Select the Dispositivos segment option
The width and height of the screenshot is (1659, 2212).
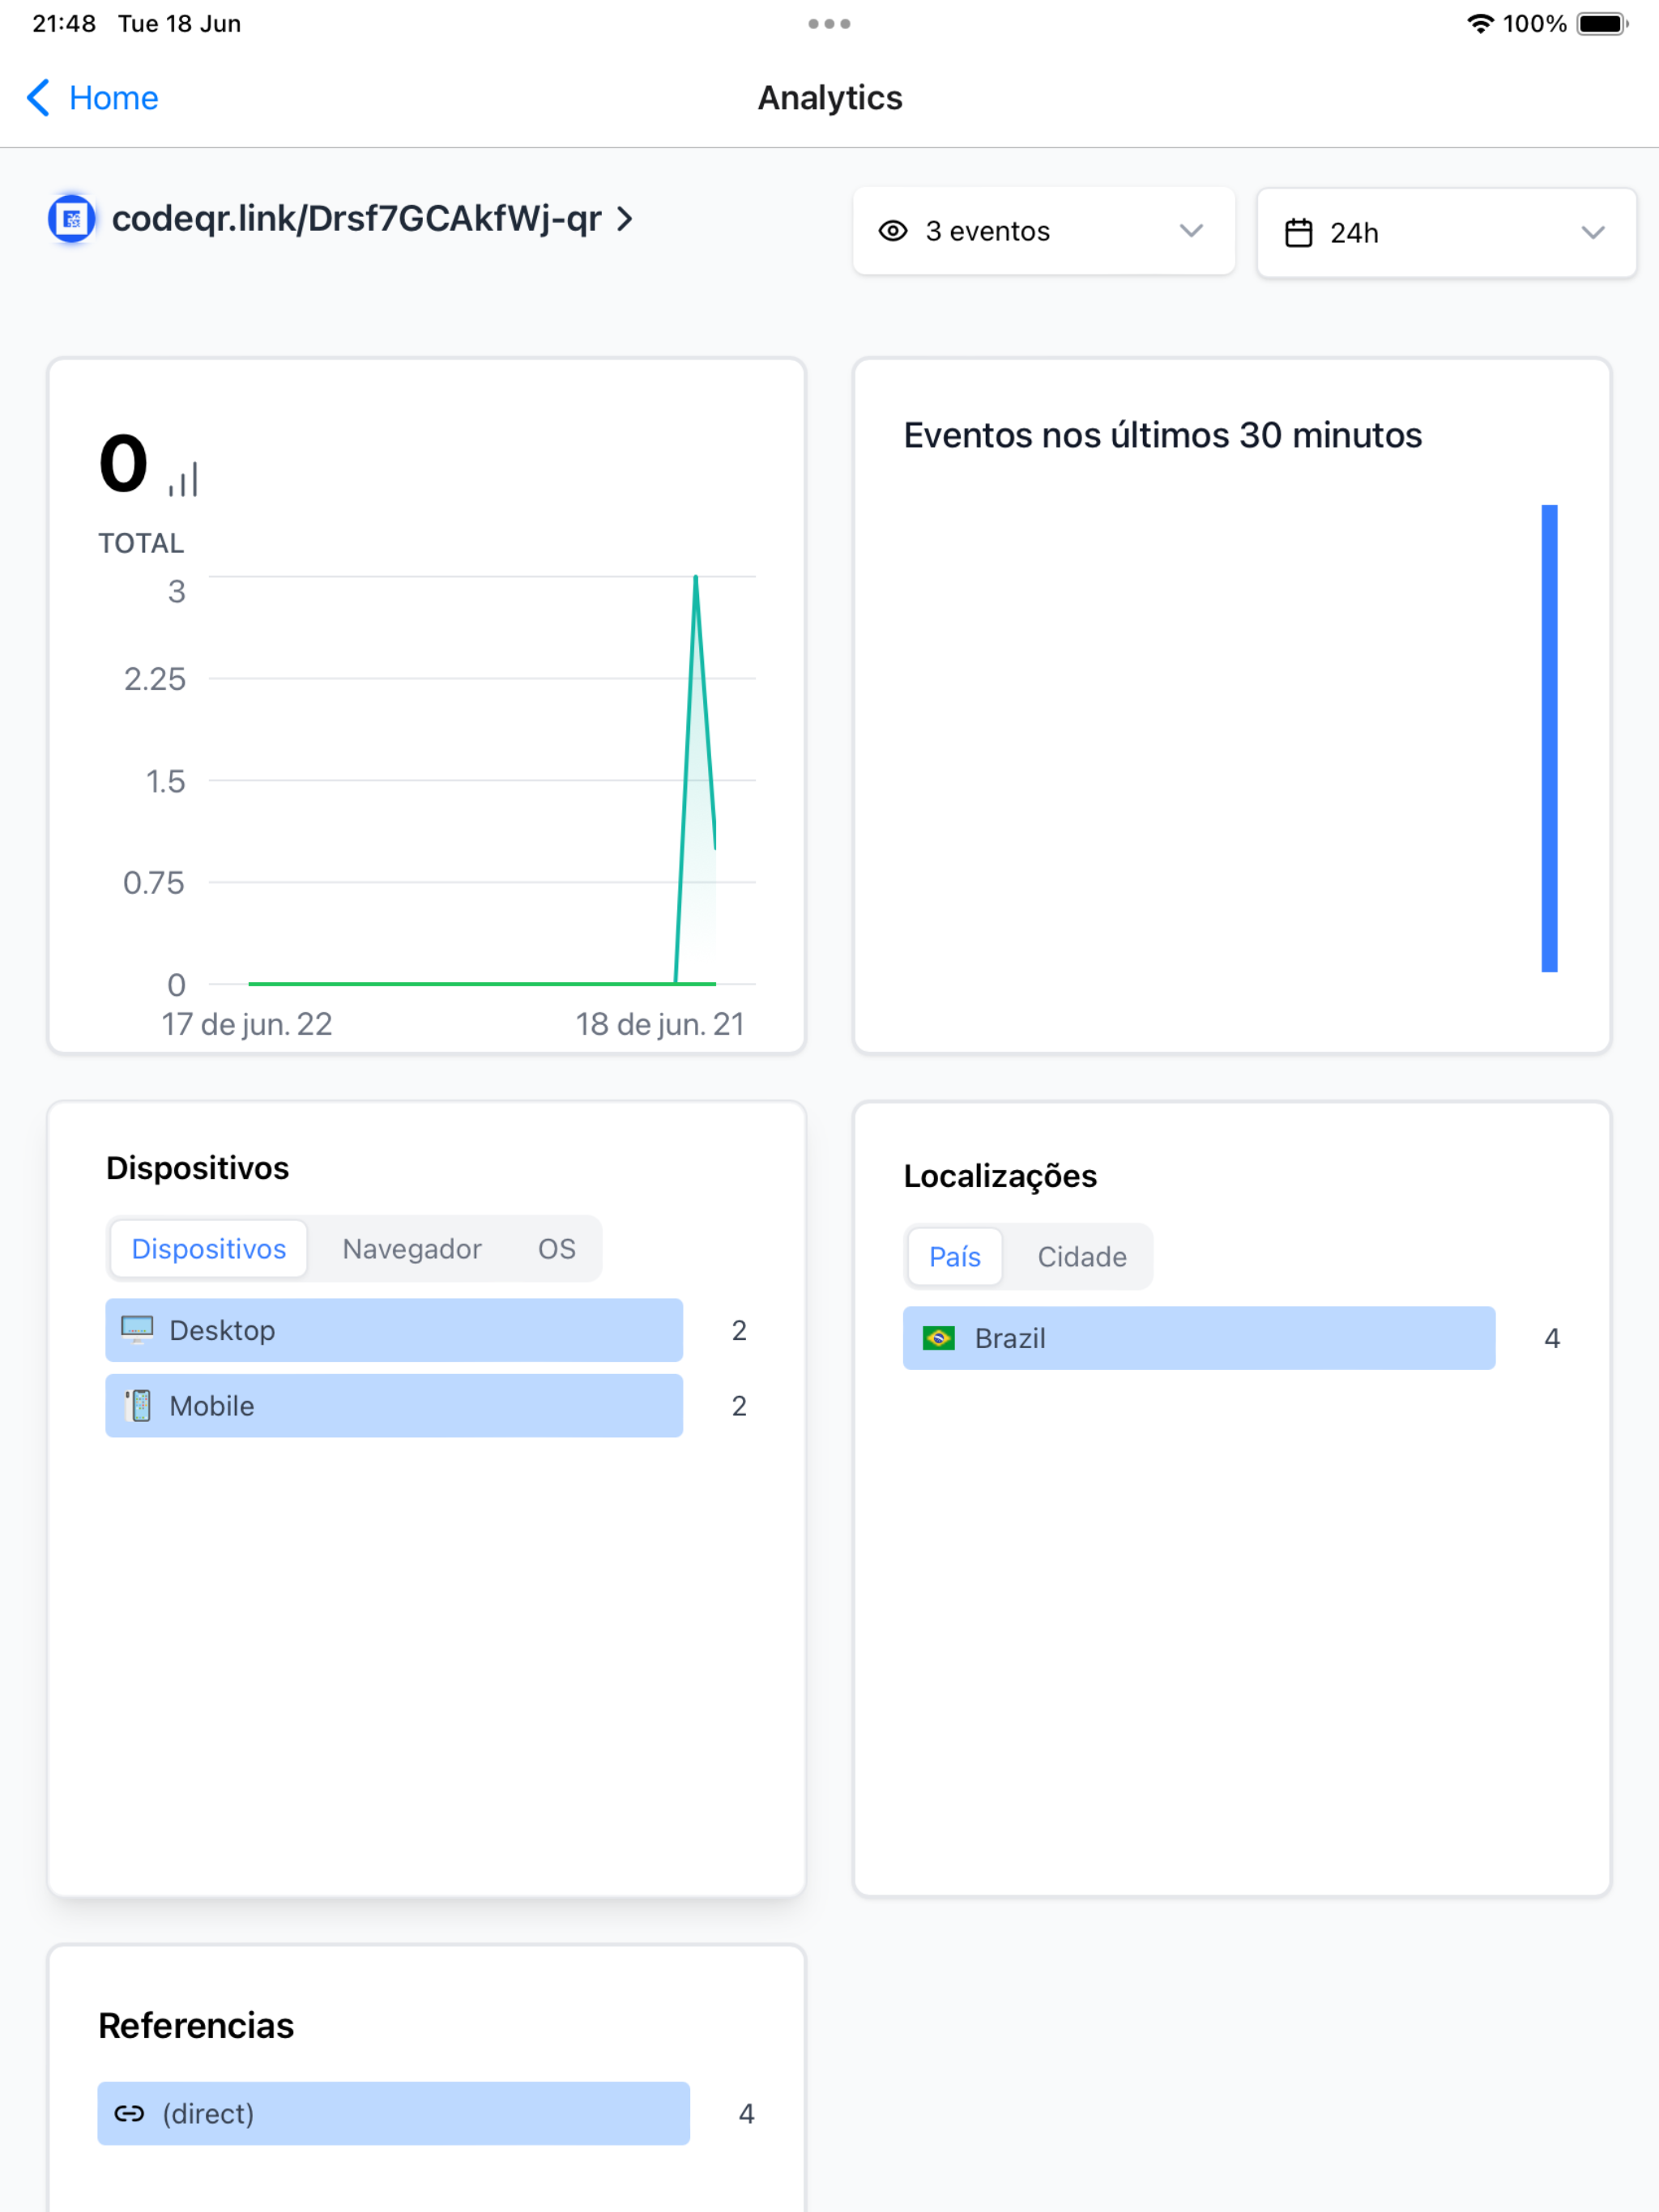tap(208, 1248)
